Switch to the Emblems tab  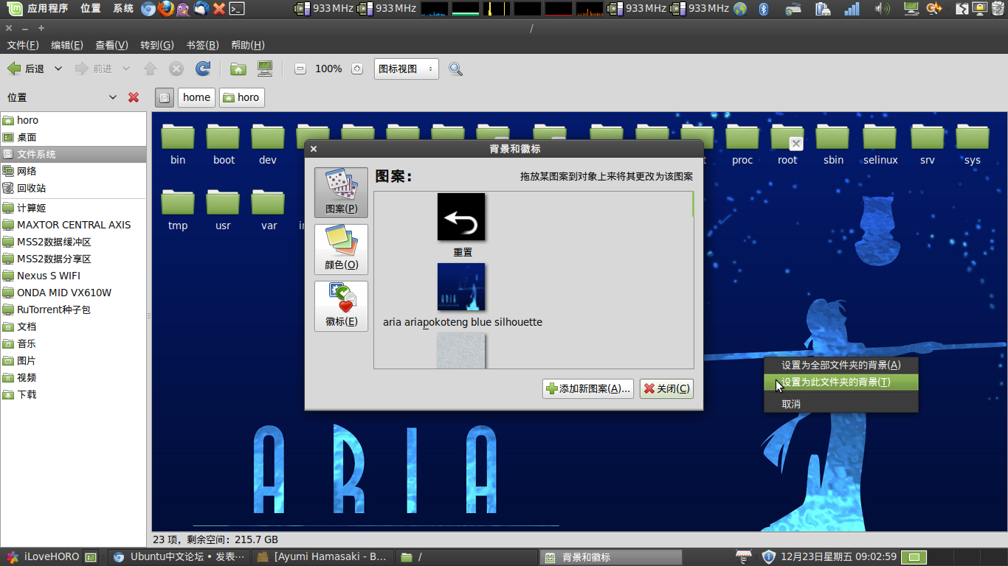coord(341,306)
